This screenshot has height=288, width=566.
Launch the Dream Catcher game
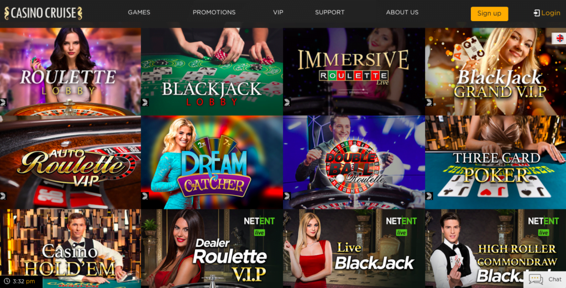pos(212,162)
